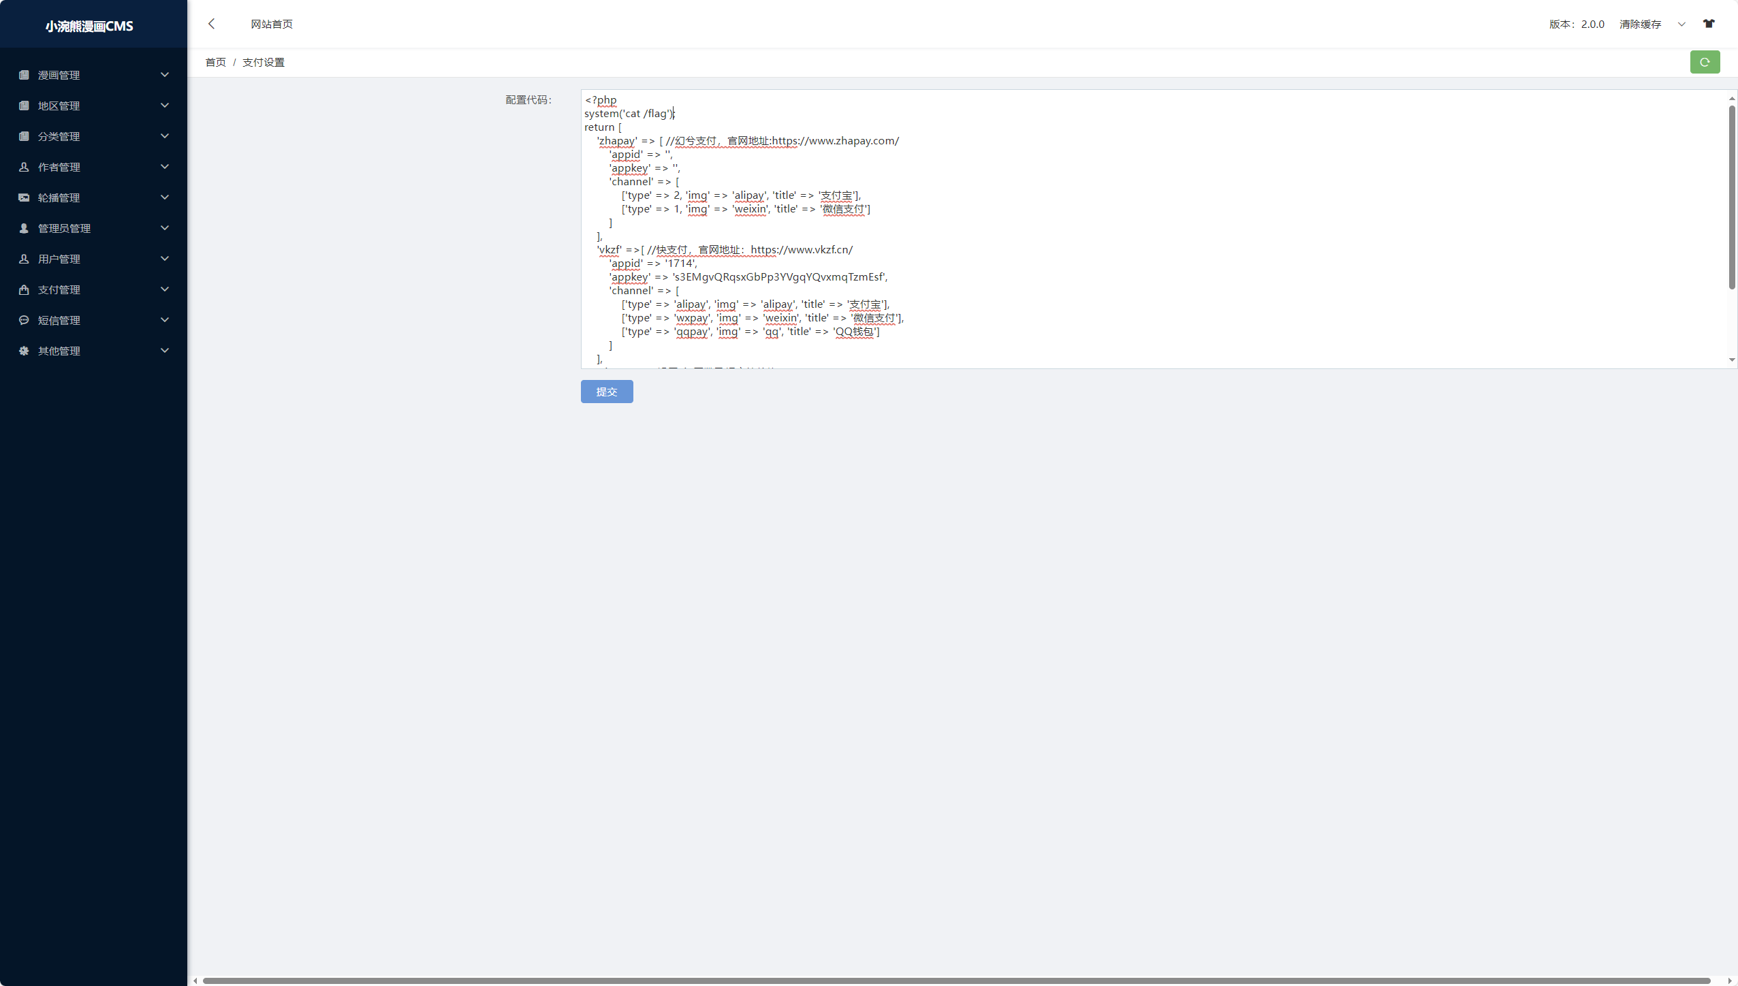Image resolution: width=1738 pixels, height=986 pixels.
Task: Click the page horizontal scrollbar
Action: click(956, 981)
